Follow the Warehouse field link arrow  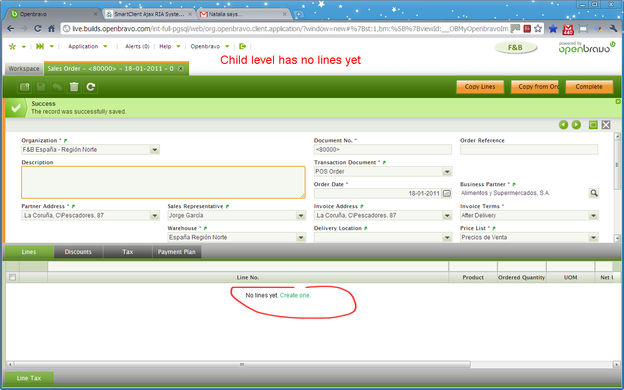[205, 229]
